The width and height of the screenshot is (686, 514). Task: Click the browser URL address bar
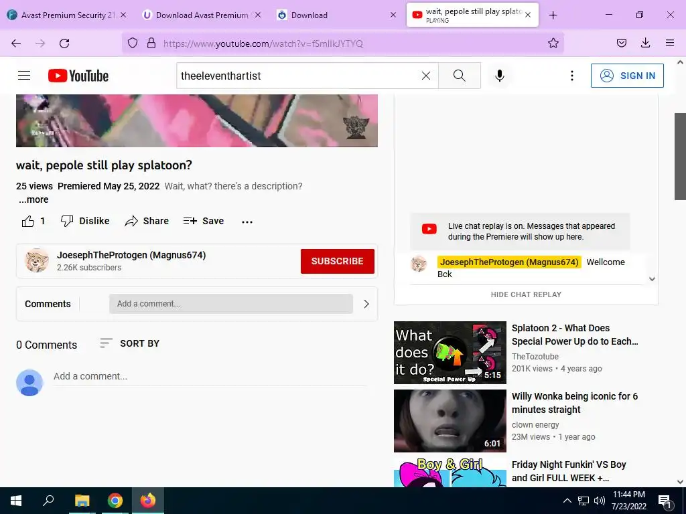click(x=342, y=44)
